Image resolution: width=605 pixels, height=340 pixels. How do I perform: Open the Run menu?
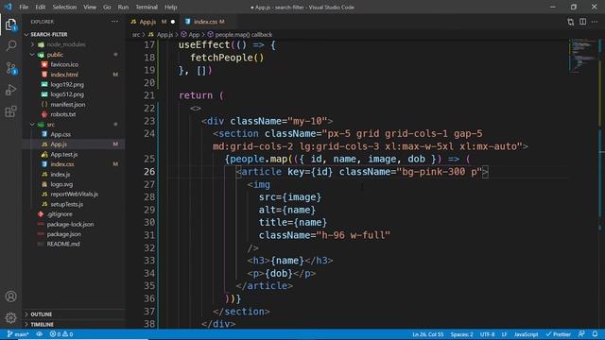click(123, 7)
